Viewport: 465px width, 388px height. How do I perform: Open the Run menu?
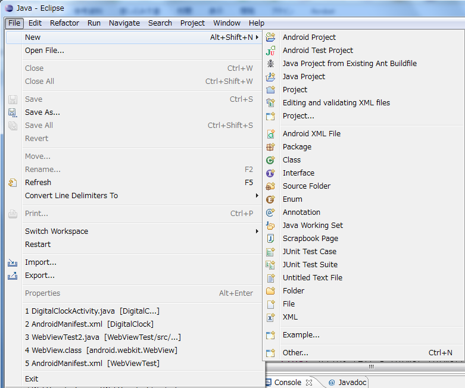click(x=94, y=23)
